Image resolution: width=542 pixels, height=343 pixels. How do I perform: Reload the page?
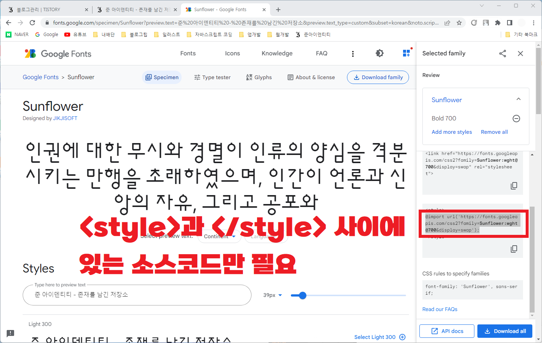(32, 23)
